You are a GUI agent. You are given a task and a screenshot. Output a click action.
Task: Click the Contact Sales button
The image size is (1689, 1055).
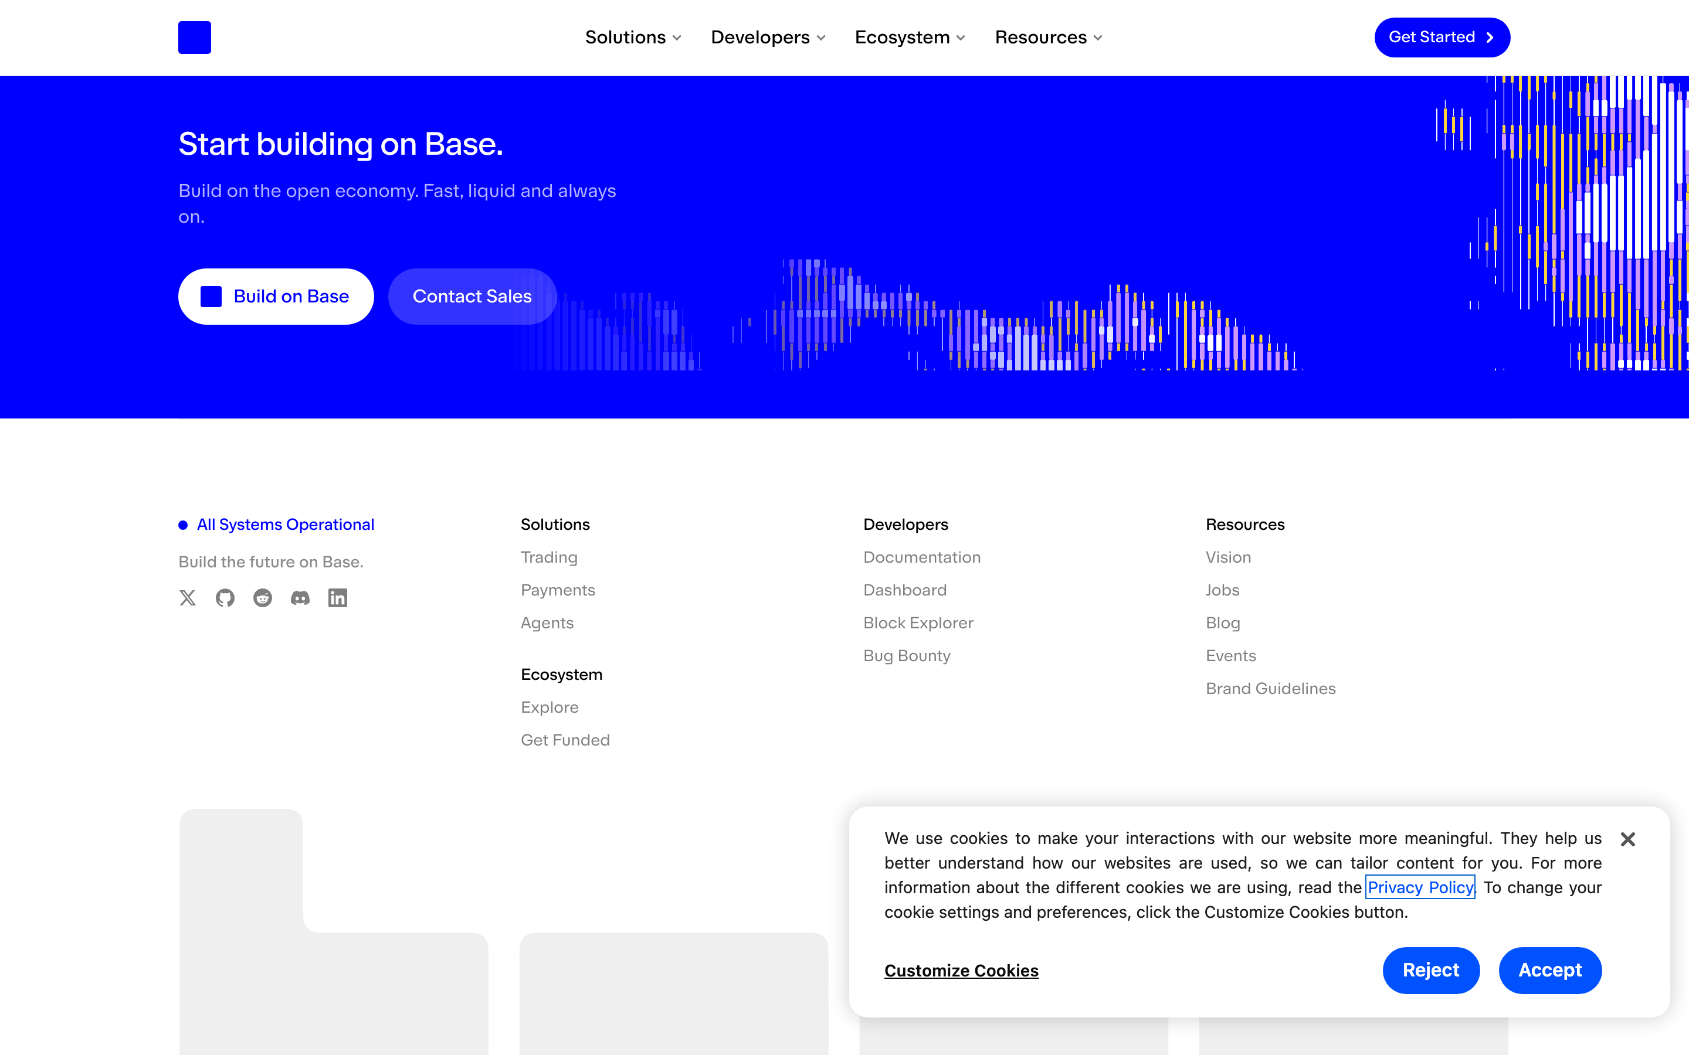[x=472, y=297]
